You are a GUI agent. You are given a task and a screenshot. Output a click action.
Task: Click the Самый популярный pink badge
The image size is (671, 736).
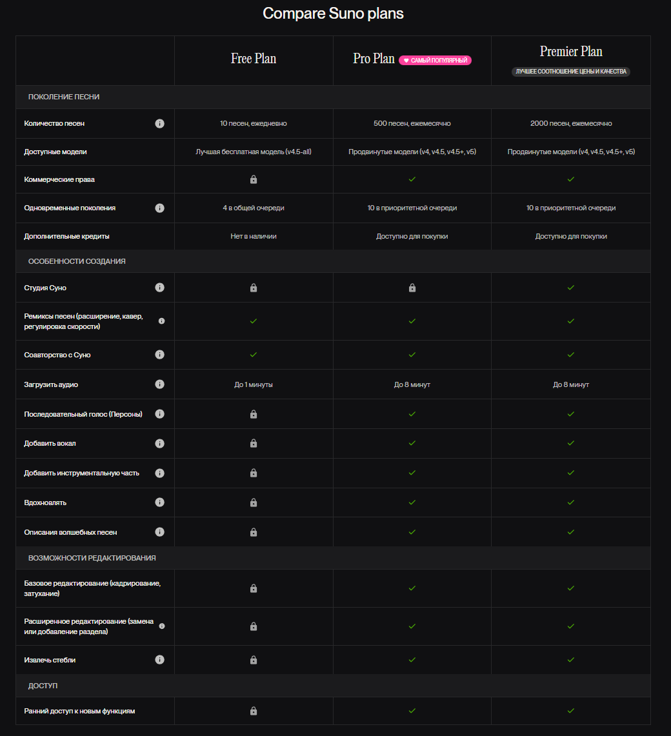pyautogui.click(x=435, y=61)
